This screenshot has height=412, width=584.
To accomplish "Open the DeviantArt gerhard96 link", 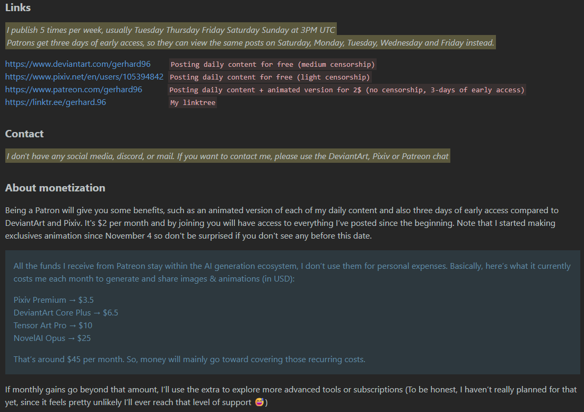I will tap(78, 64).
